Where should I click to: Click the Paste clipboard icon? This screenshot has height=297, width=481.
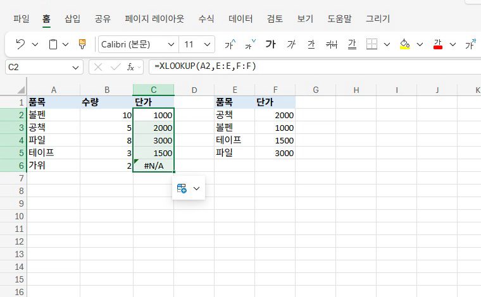pos(53,44)
